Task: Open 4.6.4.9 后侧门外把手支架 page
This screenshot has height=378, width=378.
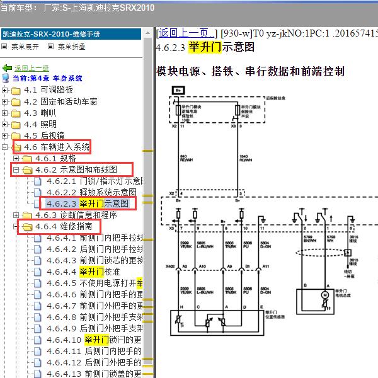Action: pos(94,328)
